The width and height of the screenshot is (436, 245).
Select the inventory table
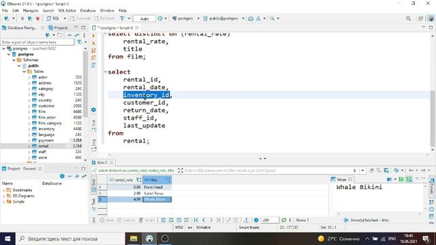click(x=46, y=129)
